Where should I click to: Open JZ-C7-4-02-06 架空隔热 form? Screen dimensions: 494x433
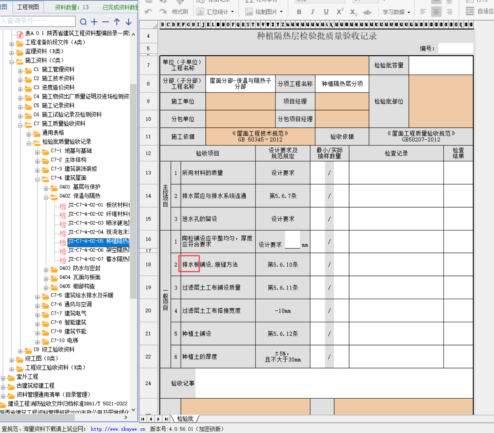point(98,250)
